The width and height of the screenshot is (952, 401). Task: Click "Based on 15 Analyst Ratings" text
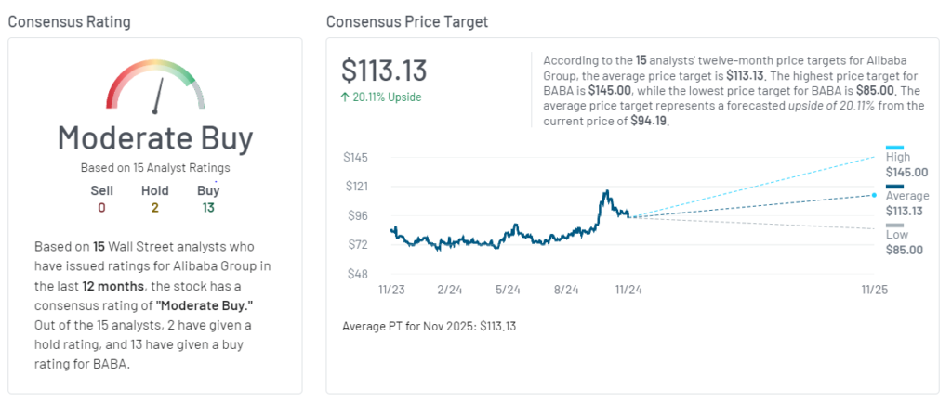(155, 168)
